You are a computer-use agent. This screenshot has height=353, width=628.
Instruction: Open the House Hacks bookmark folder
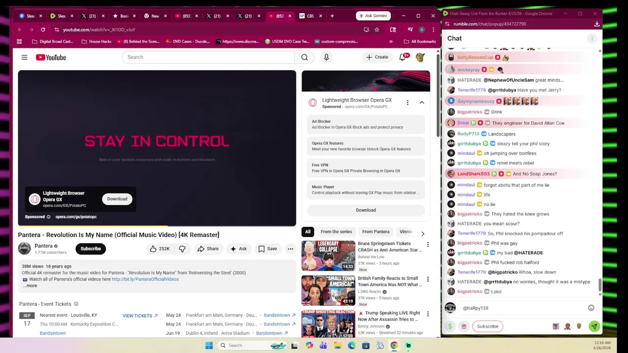(x=96, y=42)
